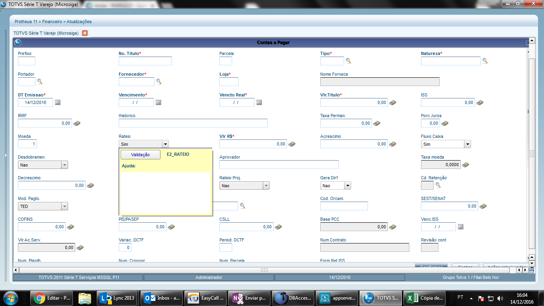
Task: Open the Porc Juros calculator icon
Action: point(445,123)
